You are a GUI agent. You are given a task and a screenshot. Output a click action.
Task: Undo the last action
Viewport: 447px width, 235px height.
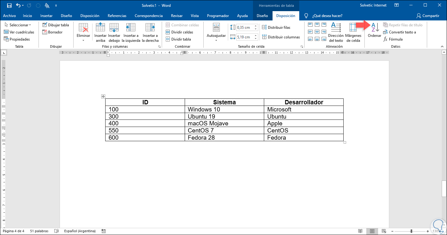click(x=18, y=6)
